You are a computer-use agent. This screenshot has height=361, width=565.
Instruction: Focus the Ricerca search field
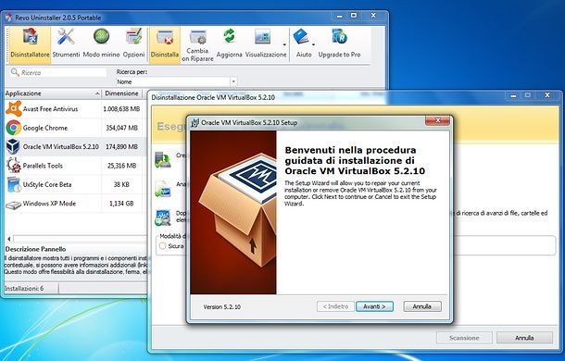[58, 72]
